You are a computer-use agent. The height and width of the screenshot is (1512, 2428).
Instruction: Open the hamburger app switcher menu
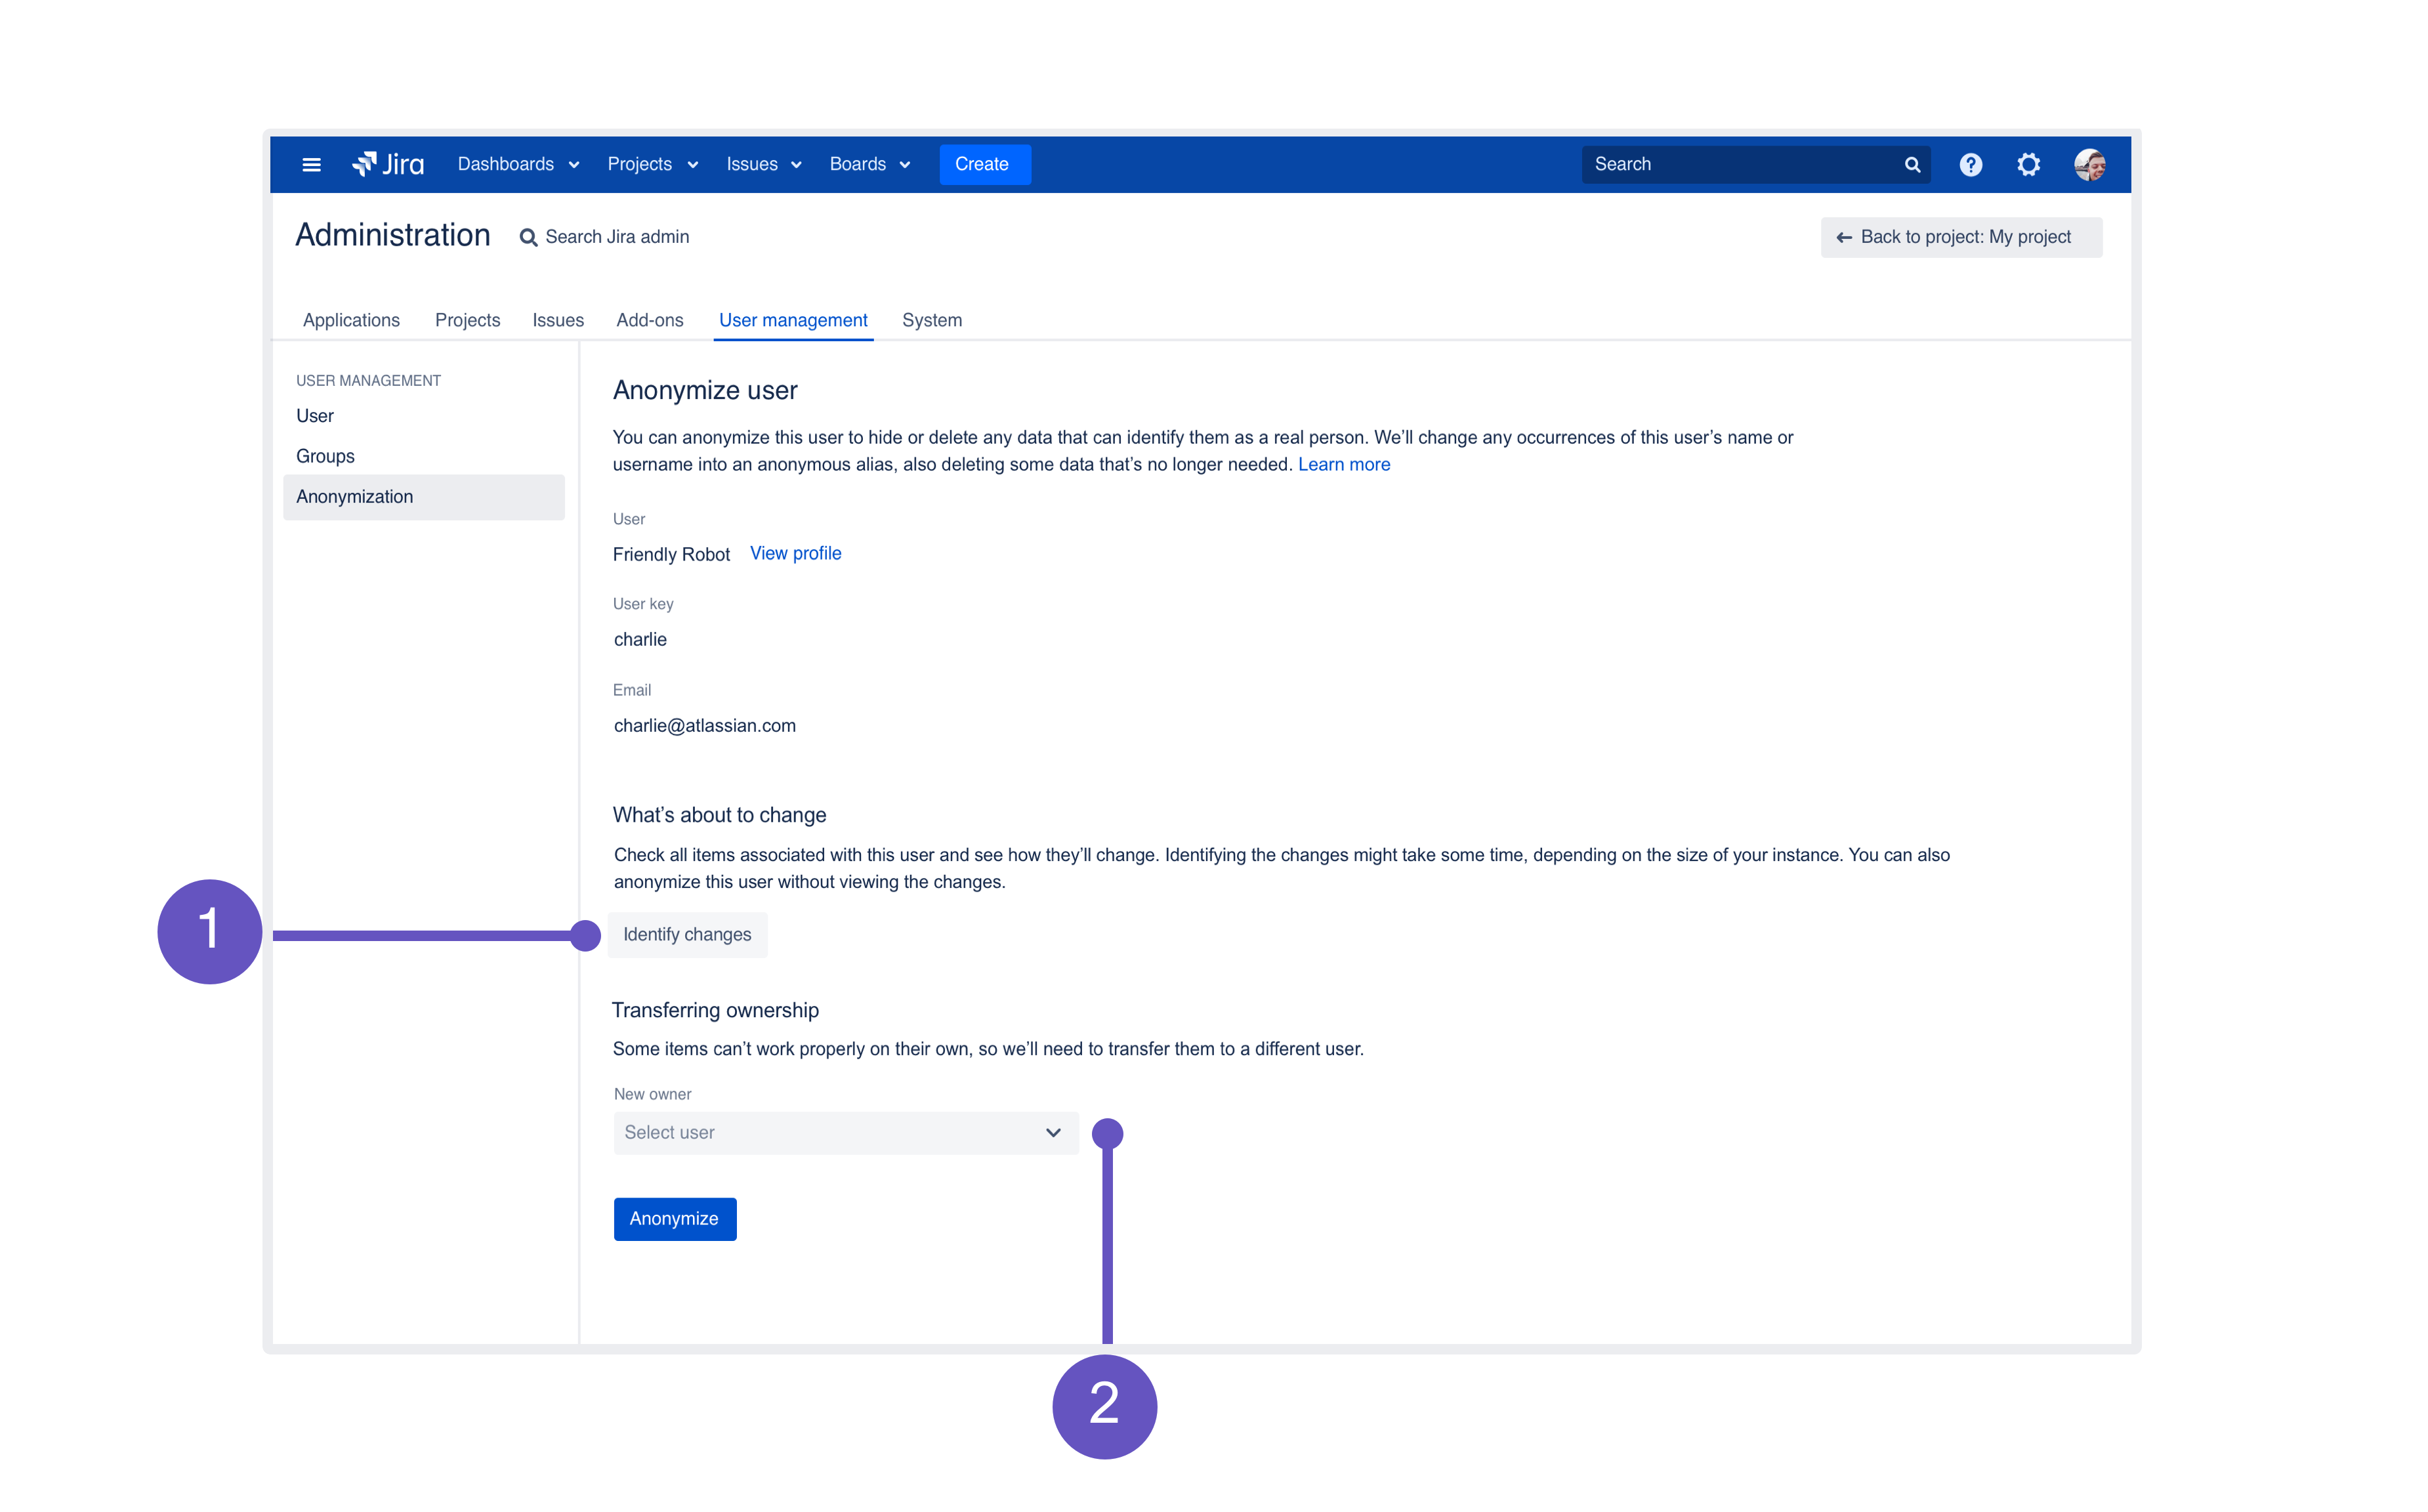pos(311,165)
